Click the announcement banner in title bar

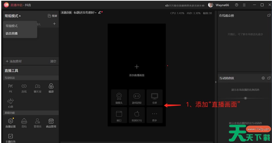(185, 5)
